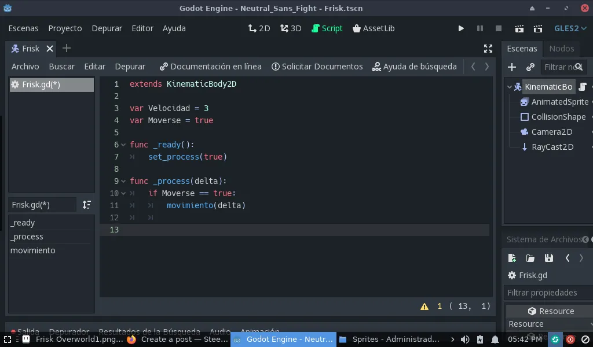
Task: Close the Frisk scene tab
Action: click(50, 49)
